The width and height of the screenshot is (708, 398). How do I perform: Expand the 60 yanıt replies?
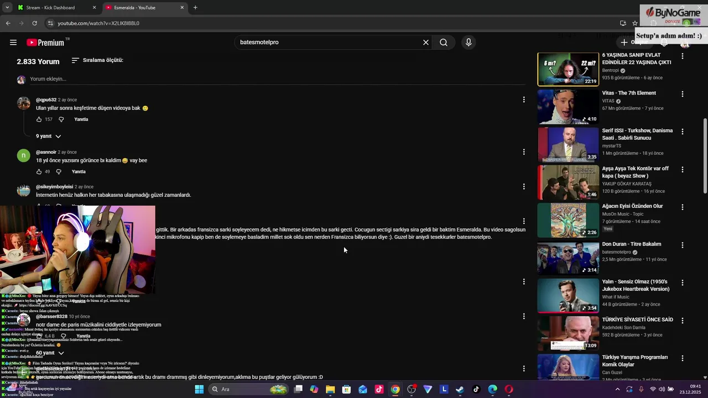tap(50, 353)
